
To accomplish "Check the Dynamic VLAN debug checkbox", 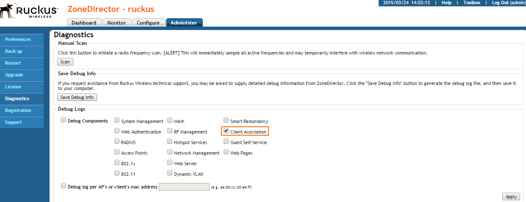I will [170, 173].
